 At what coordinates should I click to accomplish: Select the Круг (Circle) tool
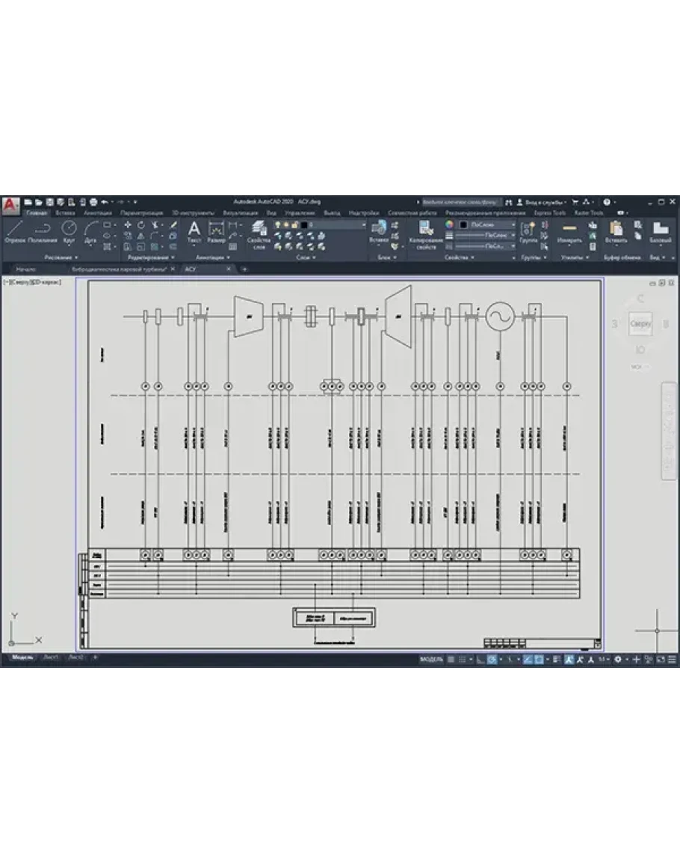click(x=69, y=230)
